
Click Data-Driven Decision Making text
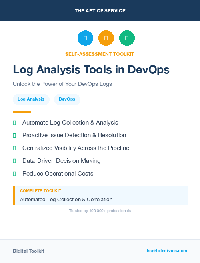click(x=62, y=161)
